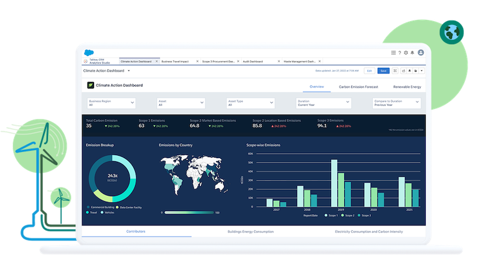Screen dimensions: 478x269
Task: Open the Business Region filter dropdown
Action: 111,103
